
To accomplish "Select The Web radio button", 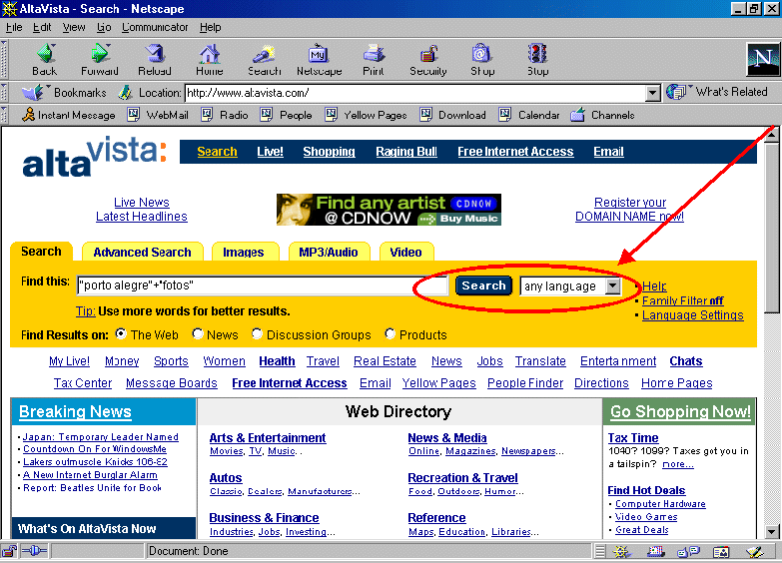I will 121,333.
